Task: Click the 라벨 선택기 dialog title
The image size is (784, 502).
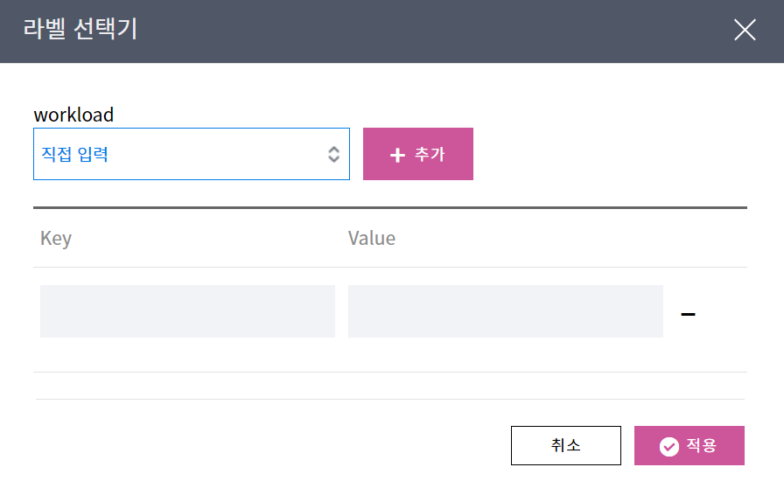Action: [x=80, y=30]
